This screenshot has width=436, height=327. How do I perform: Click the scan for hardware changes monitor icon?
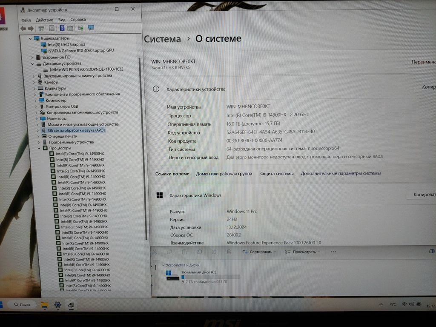click(x=91, y=28)
